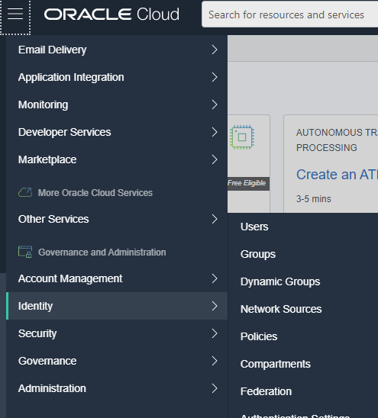Expand the Developer Services chevron arrow
This screenshot has width=378, height=418.
[x=215, y=132]
